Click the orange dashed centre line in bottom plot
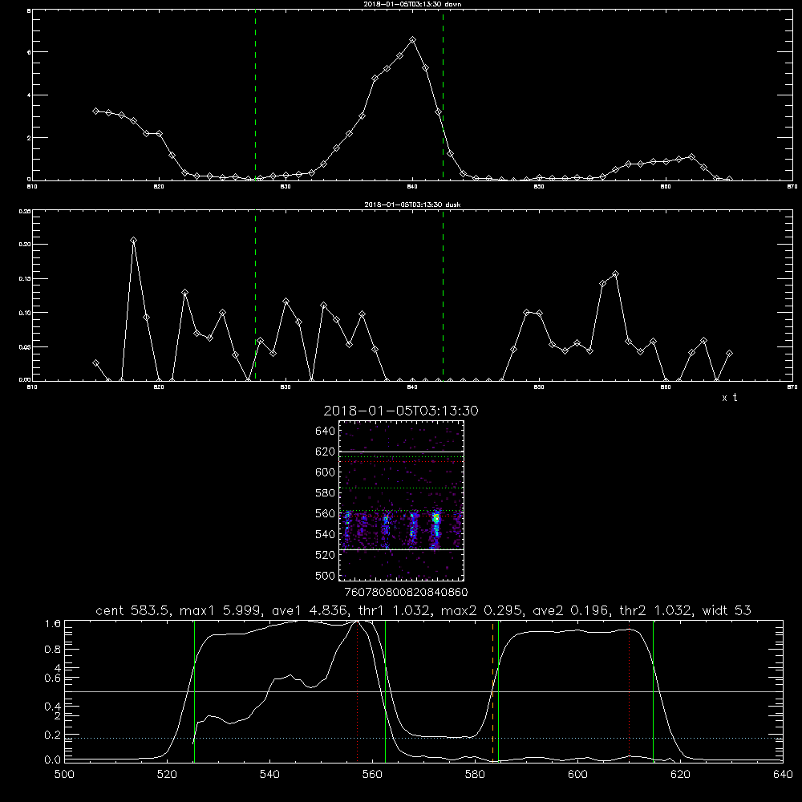Viewport: 802px width, 802px height. [x=493, y=691]
